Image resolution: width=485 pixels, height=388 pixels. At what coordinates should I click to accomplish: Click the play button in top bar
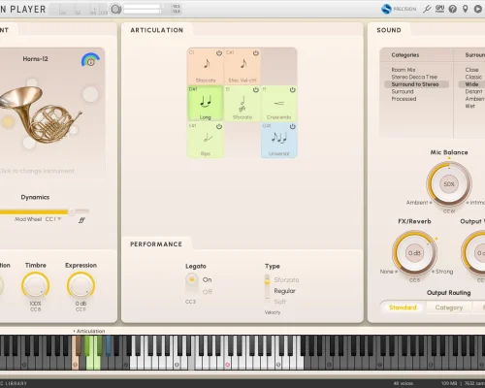coord(478,9)
